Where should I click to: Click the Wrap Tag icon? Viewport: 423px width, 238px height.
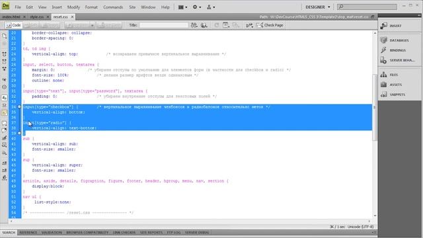[5, 138]
